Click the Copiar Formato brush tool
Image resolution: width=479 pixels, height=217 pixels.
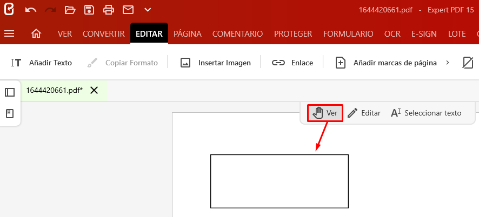[x=122, y=63]
